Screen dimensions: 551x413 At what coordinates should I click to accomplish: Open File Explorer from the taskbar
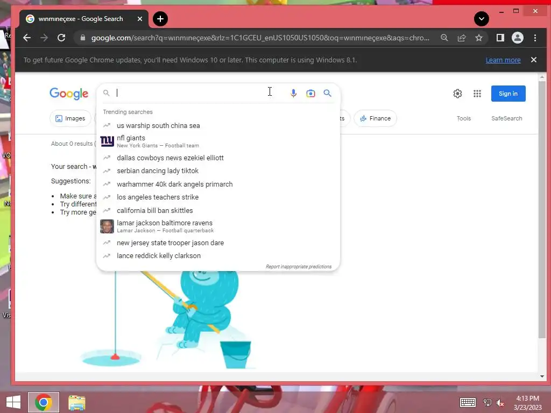click(x=76, y=402)
